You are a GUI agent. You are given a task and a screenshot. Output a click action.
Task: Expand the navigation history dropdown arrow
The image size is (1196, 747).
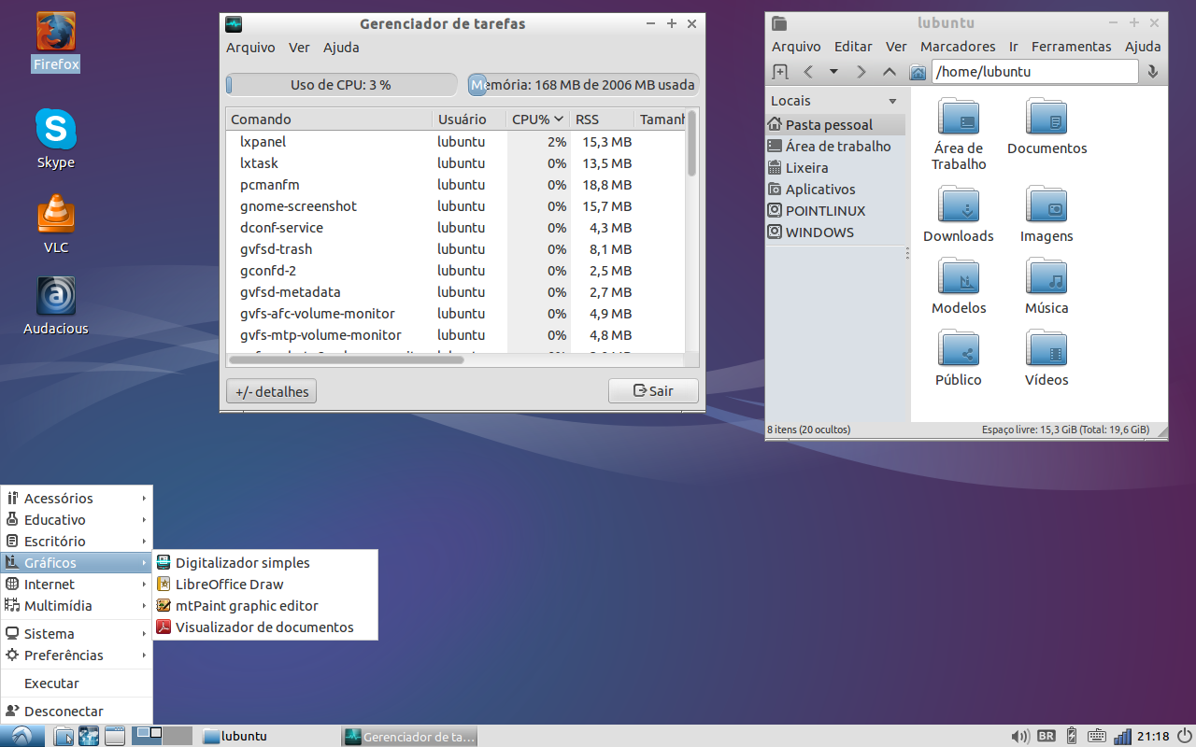(833, 72)
